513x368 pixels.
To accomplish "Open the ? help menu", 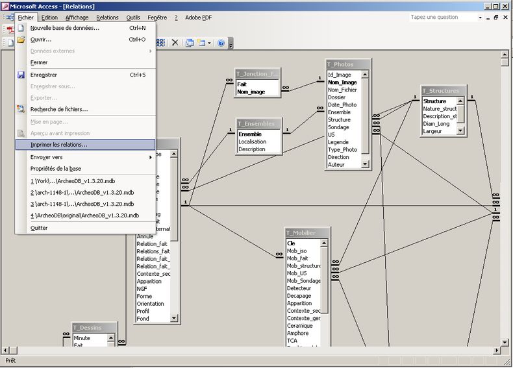I will (x=176, y=18).
